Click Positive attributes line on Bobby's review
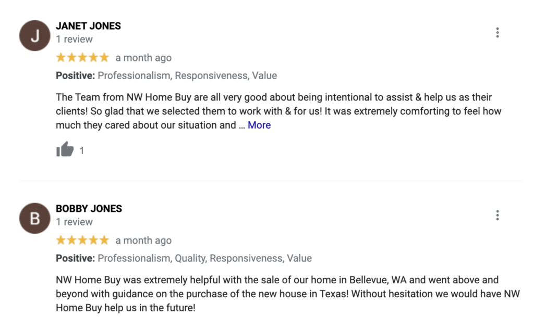 click(x=184, y=258)
